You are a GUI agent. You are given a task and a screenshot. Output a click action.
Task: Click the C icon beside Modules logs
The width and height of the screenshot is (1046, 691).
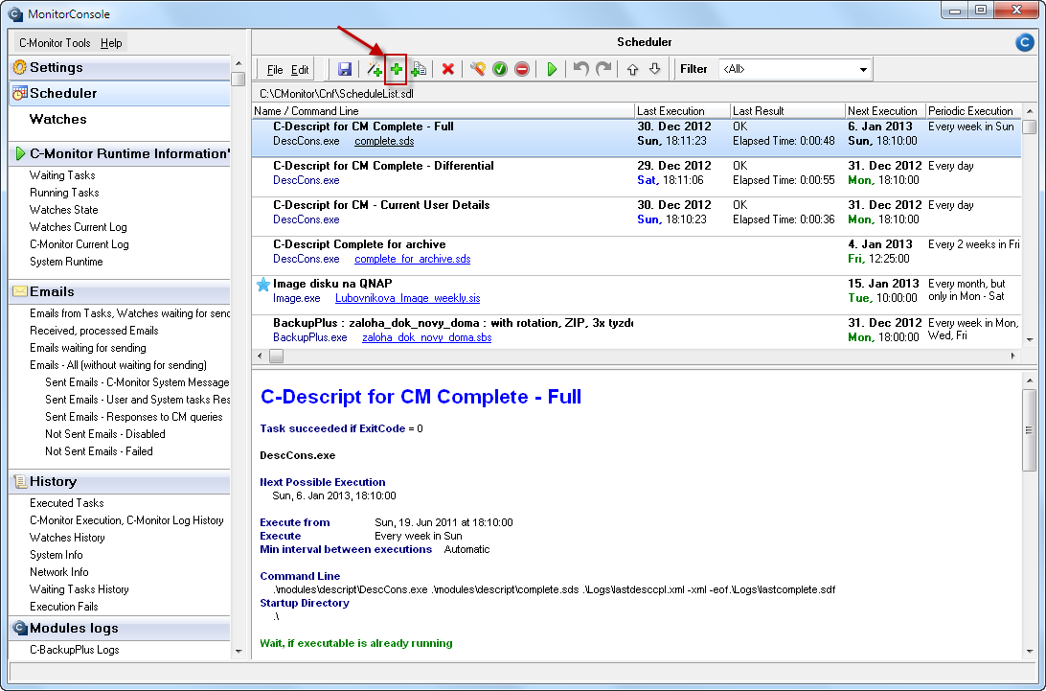[x=20, y=629]
